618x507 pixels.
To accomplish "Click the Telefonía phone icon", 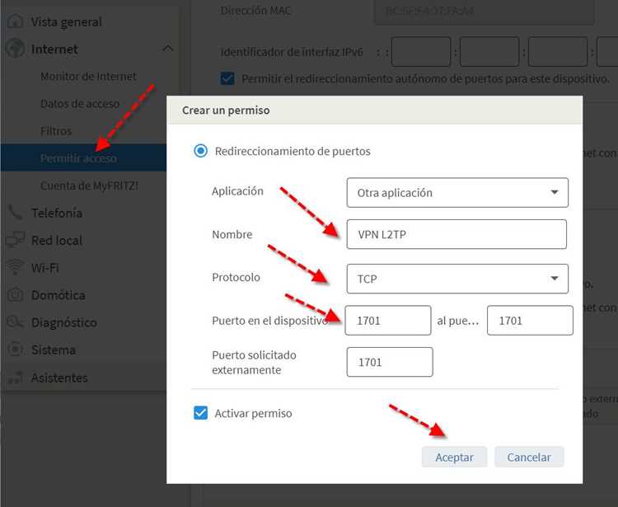I will 15,213.
